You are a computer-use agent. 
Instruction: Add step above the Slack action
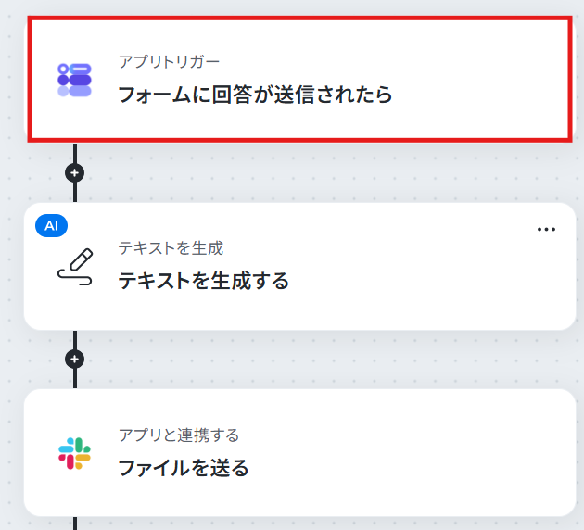click(x=75, y=360)
